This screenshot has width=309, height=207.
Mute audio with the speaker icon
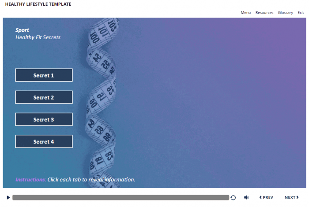[246, 198]
